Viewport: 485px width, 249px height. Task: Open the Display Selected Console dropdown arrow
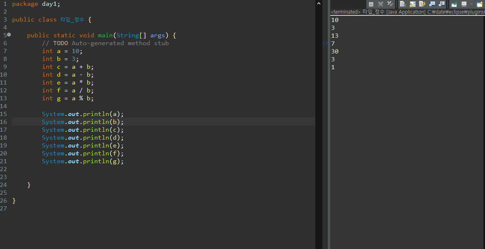pos(471,4)
